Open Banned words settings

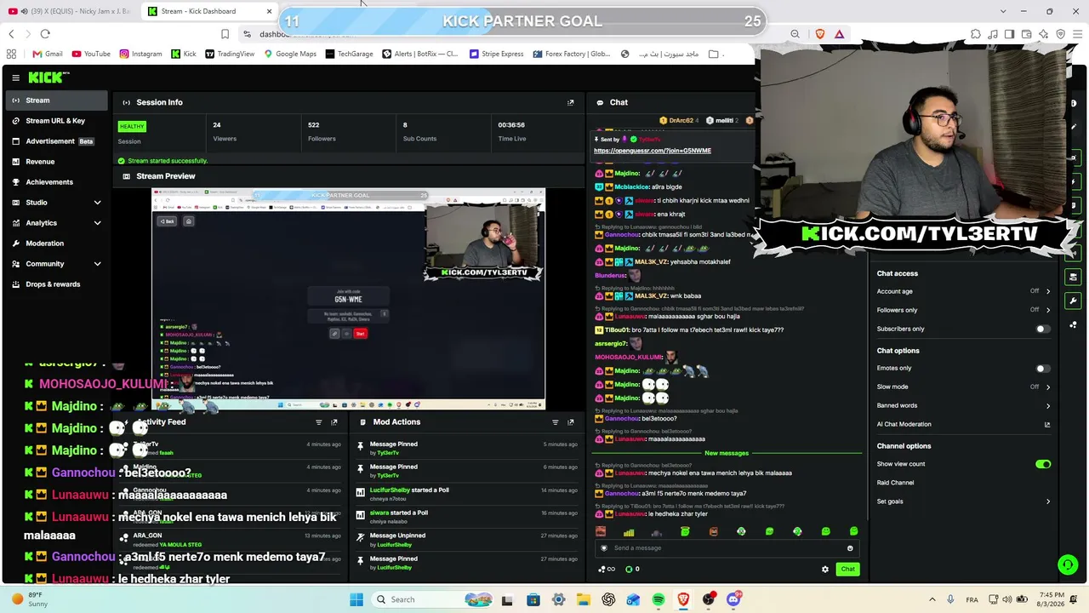(963, 405)
